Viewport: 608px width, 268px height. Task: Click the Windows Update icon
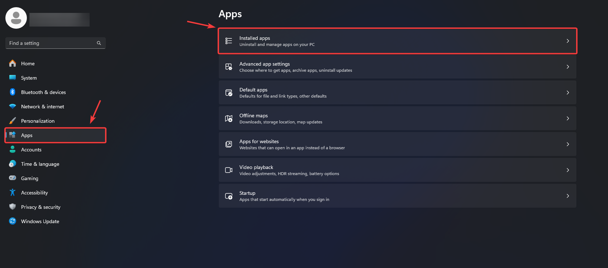tap(12, 221)
